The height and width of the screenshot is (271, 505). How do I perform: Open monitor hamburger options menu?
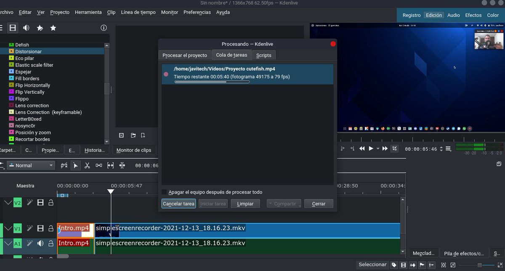pos(448,149)
